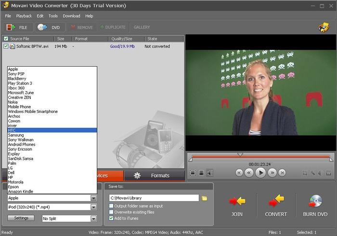Jump to the end of the video
This screenshot has width=337, height=236.
pos(282,173)
